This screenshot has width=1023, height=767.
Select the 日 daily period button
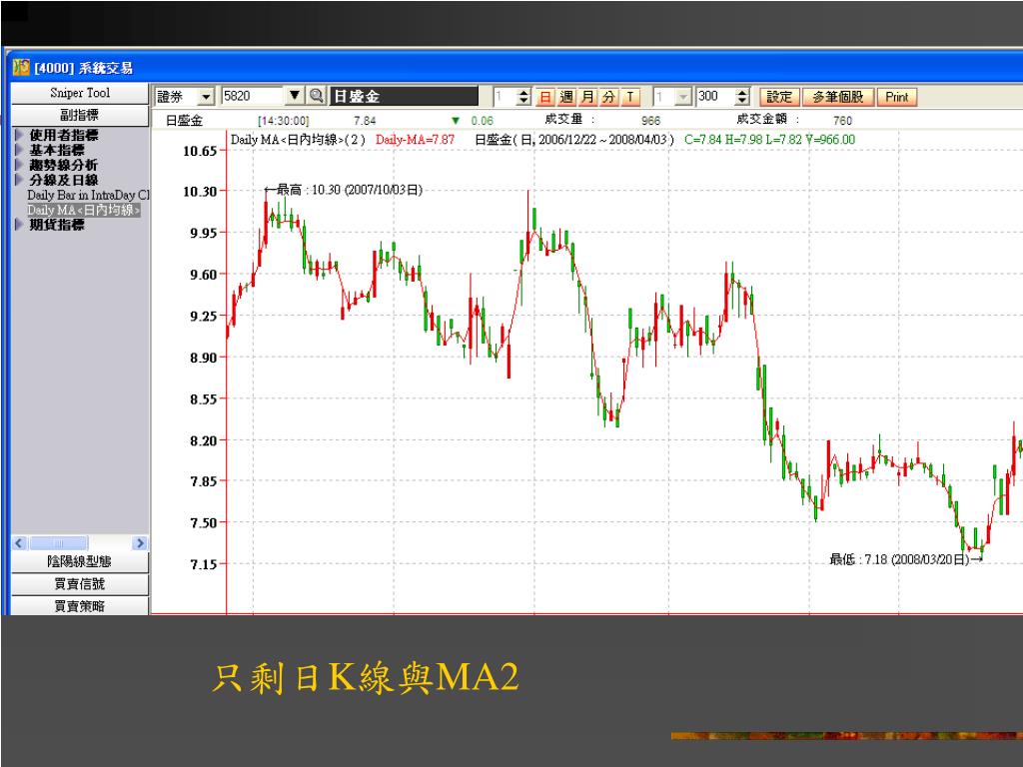point(544,97)
